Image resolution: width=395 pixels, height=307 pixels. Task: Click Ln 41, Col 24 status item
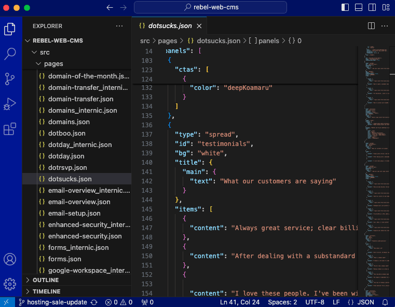(x=240, y=302)
